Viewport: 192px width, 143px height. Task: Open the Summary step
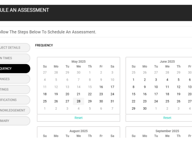(14, 121)
